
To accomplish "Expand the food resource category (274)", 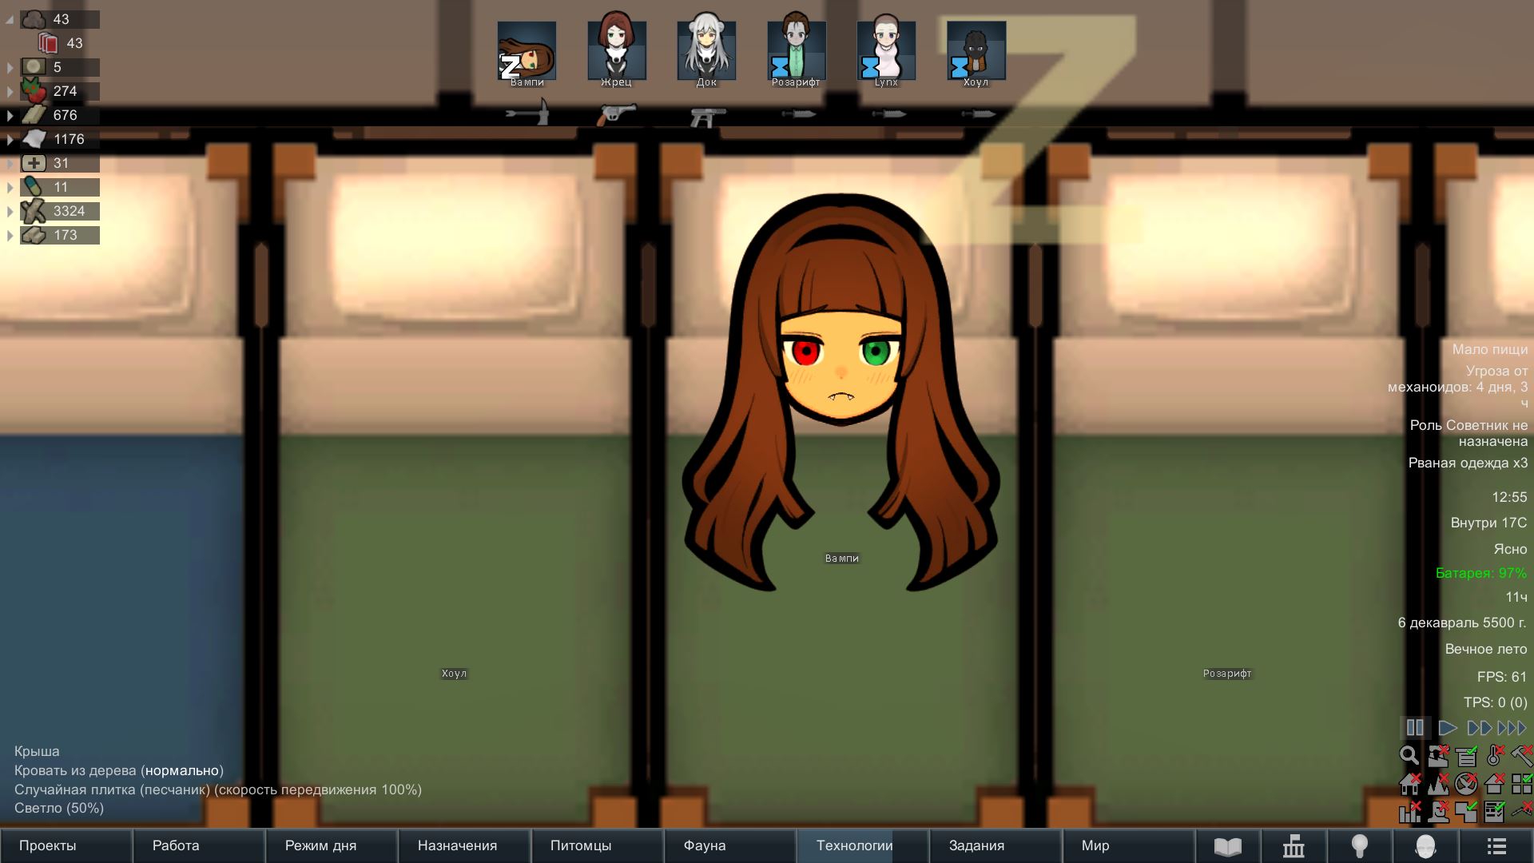I will [10, 92].
